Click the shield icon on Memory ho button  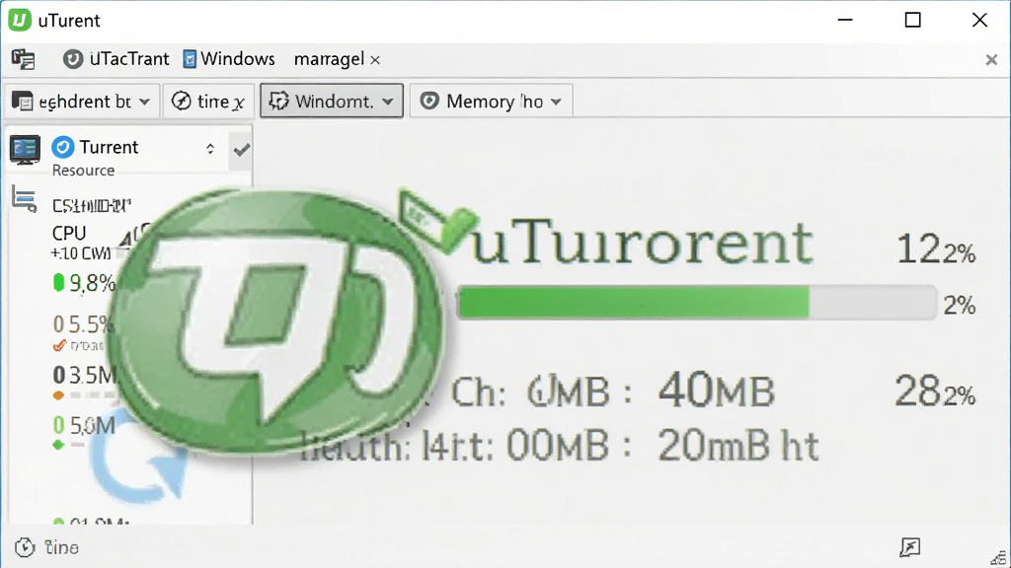pos(429,102)
